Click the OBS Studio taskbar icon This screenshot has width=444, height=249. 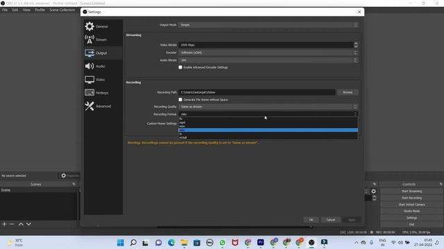(x=311, y=243)
